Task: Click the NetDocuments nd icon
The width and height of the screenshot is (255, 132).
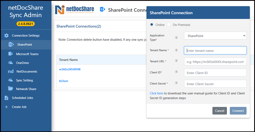Action: click(x=11, y=72)
